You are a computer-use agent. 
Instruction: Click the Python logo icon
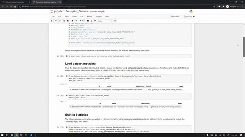tap(191, 11)
